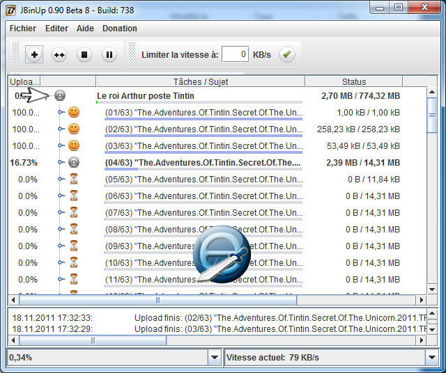446x373 pixels.
Task: Click smiley icon of file 03/63
Action: click(x=74, y=145)
